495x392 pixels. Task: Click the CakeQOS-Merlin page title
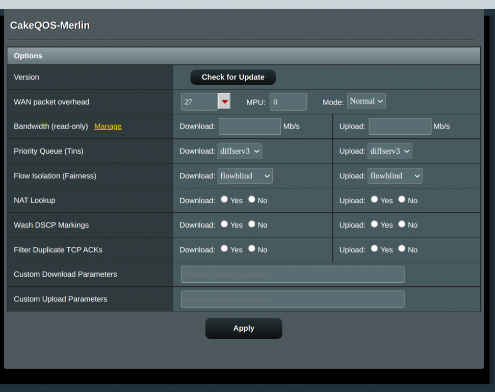[50, 26]
